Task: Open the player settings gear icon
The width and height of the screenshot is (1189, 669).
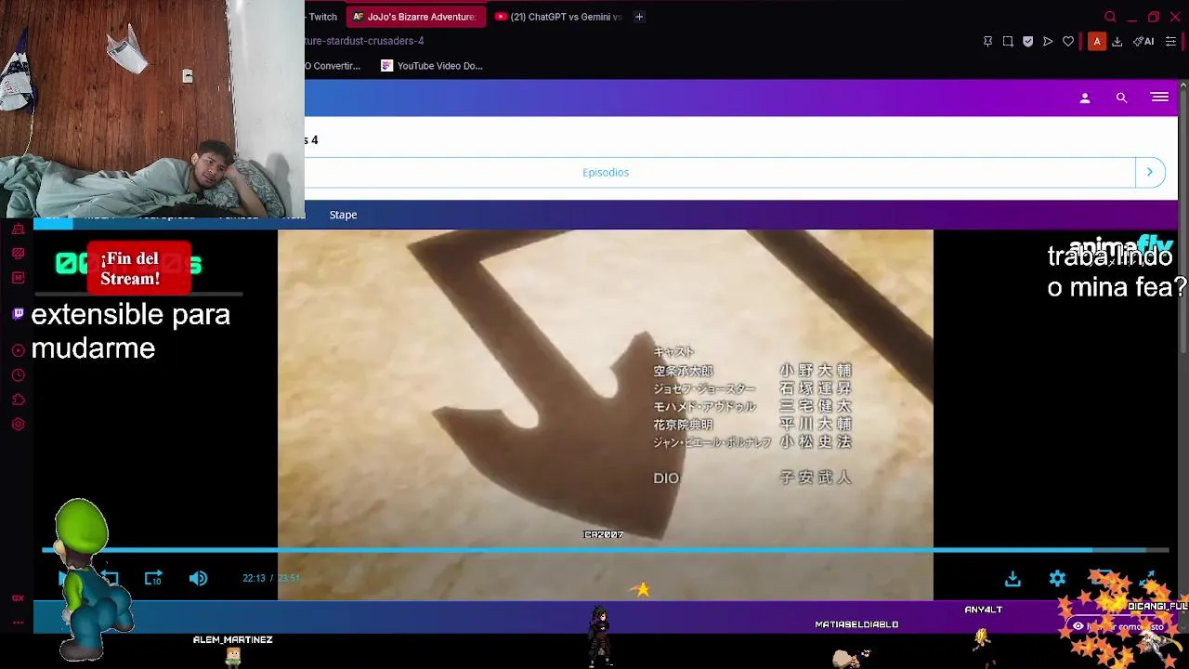Action: click(1057, 579)
